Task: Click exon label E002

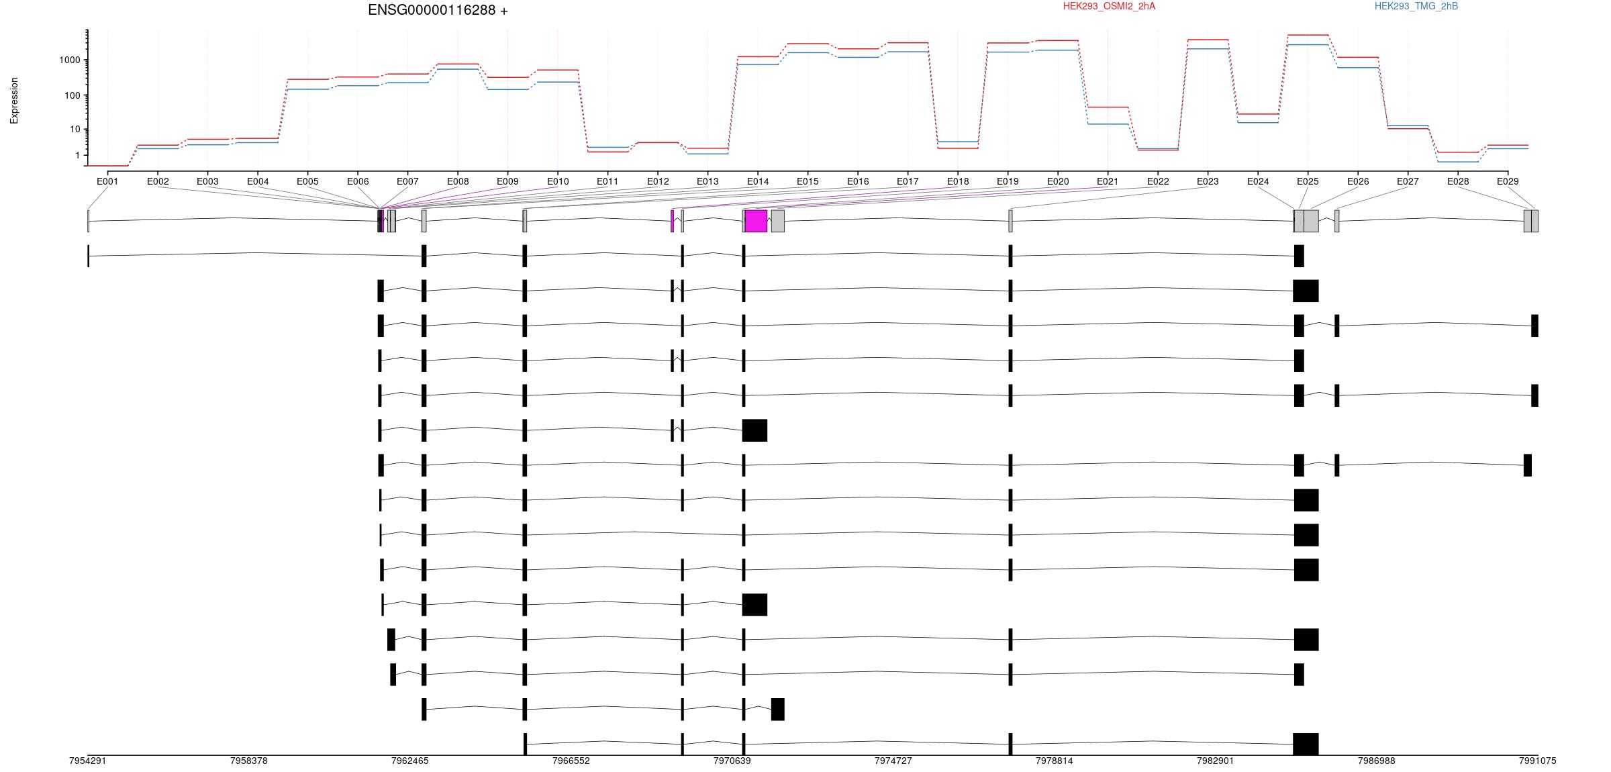Action: [x=158, y=181]
